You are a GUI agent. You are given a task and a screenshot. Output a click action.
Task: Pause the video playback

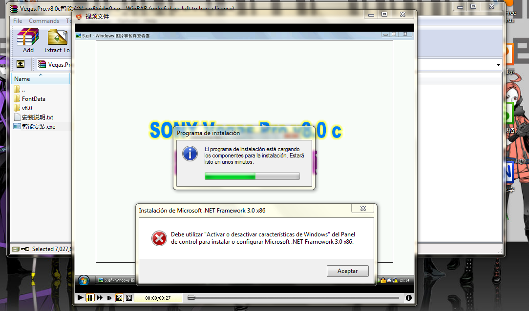(x=90, y=297)
